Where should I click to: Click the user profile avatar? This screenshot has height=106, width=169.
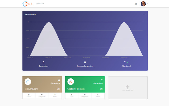tap(143, 4)
